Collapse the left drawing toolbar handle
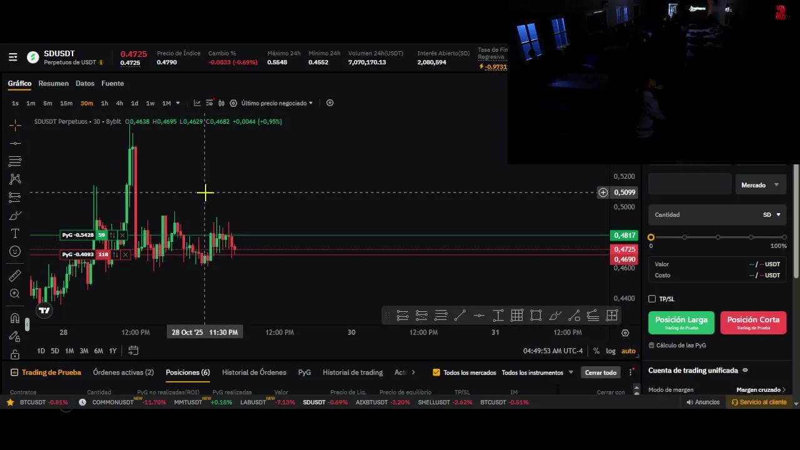800x450 pixels. point(27,324)
